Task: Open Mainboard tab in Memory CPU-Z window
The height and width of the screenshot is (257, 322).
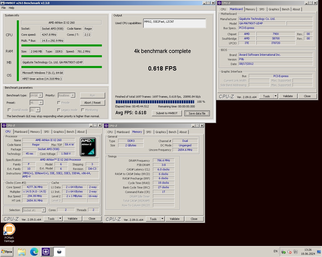Action: click(x=123, y=132)
